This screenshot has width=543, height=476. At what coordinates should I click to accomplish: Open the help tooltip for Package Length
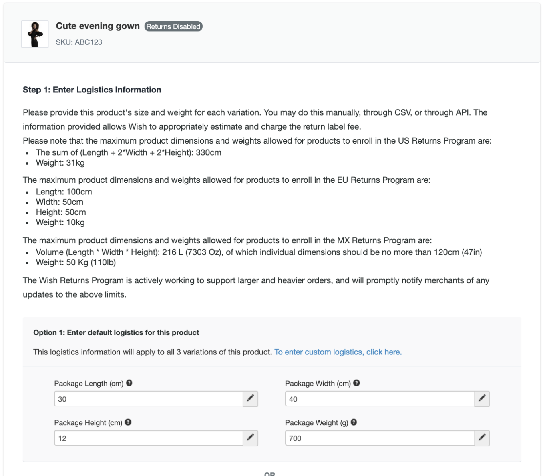129,383
